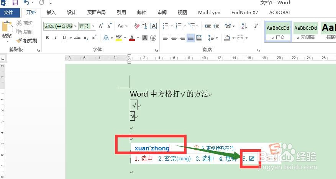
Task: Toggle Italic formatting
Action: point(56,38)
